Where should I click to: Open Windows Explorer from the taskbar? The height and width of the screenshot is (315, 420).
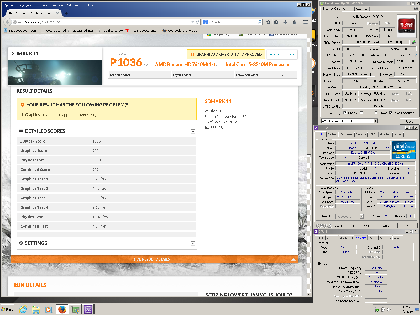[x=36, y=310]
